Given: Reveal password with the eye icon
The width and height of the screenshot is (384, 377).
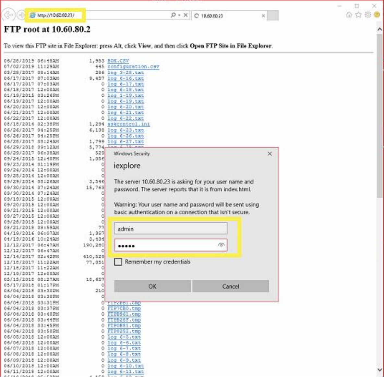Looking at the screenshot, I should (221, 245).
